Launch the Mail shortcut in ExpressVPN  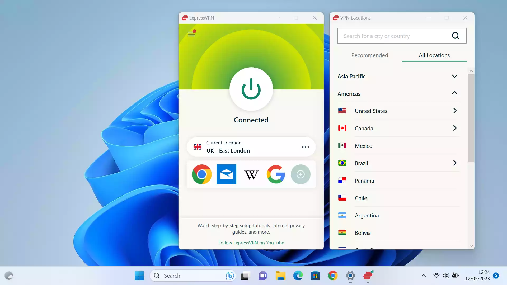coord(226,174)
